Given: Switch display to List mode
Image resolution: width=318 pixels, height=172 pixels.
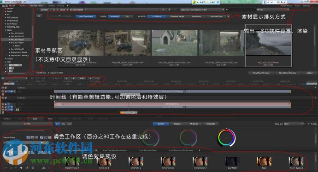Looking at the screenshot, I should (127, 17).
